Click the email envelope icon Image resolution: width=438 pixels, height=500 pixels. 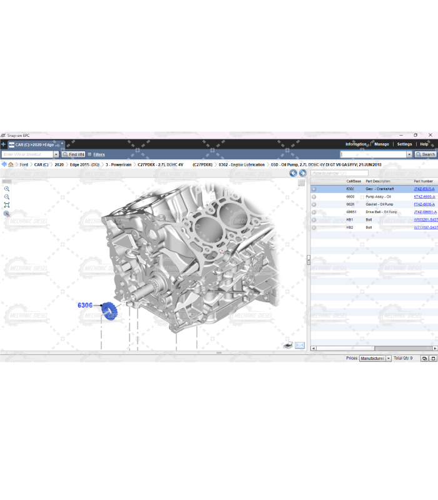(x=300, y=345)
